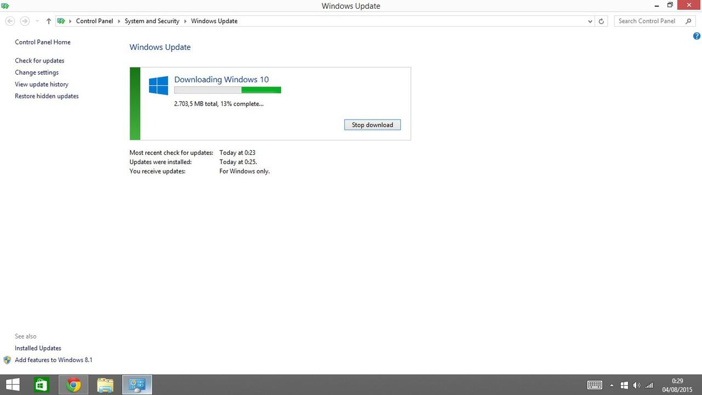This screenshot has height=395, width=702.
Task: Click the 2.703,5 MB total status text
Action: click(219, 104)
